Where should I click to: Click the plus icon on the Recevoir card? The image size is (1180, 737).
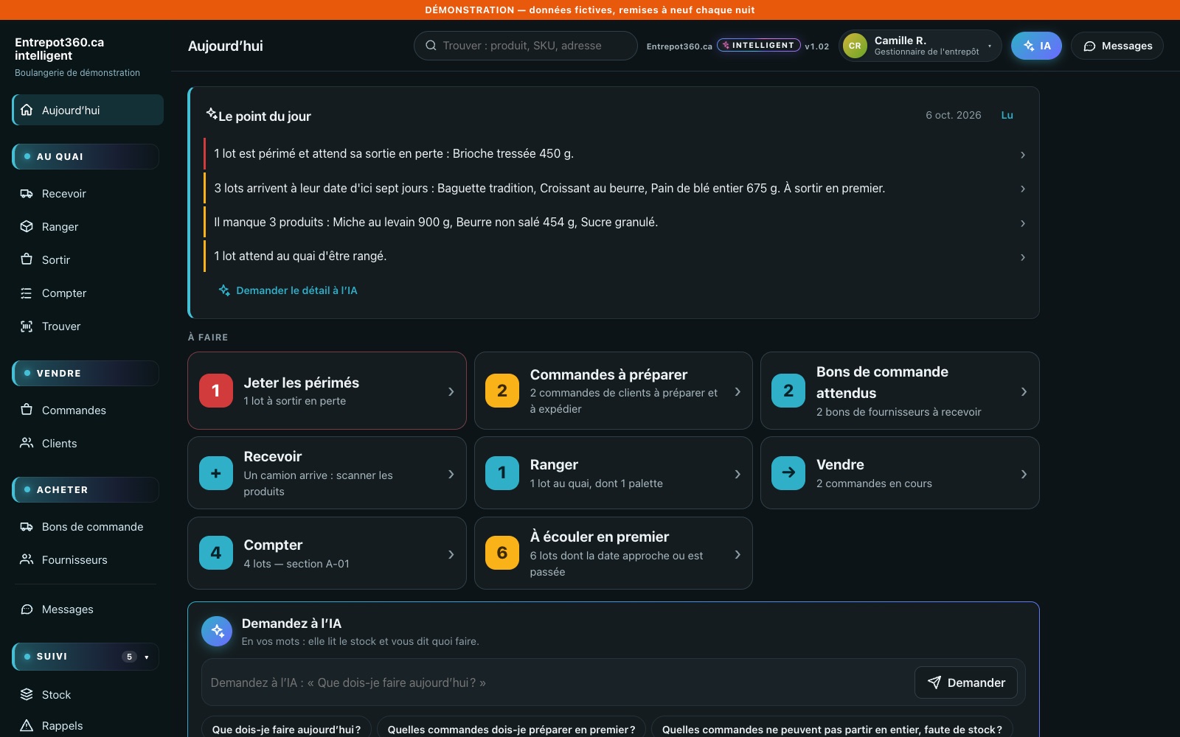[216, 473]
